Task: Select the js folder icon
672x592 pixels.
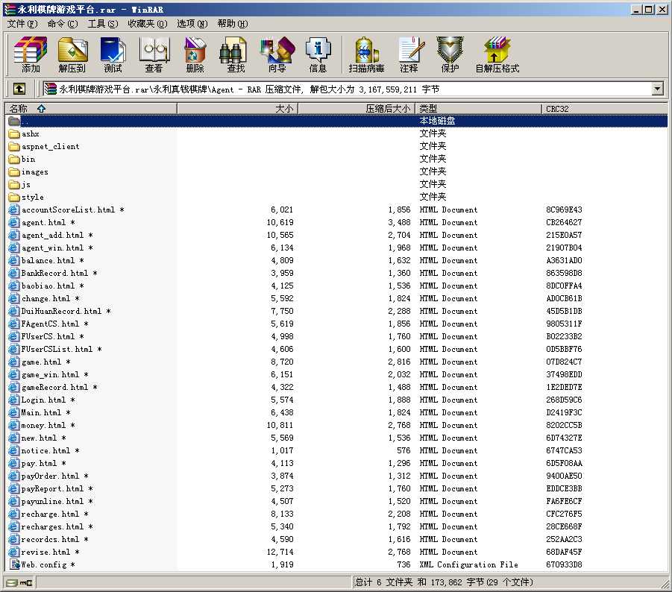Action: (x=14, y=184)
